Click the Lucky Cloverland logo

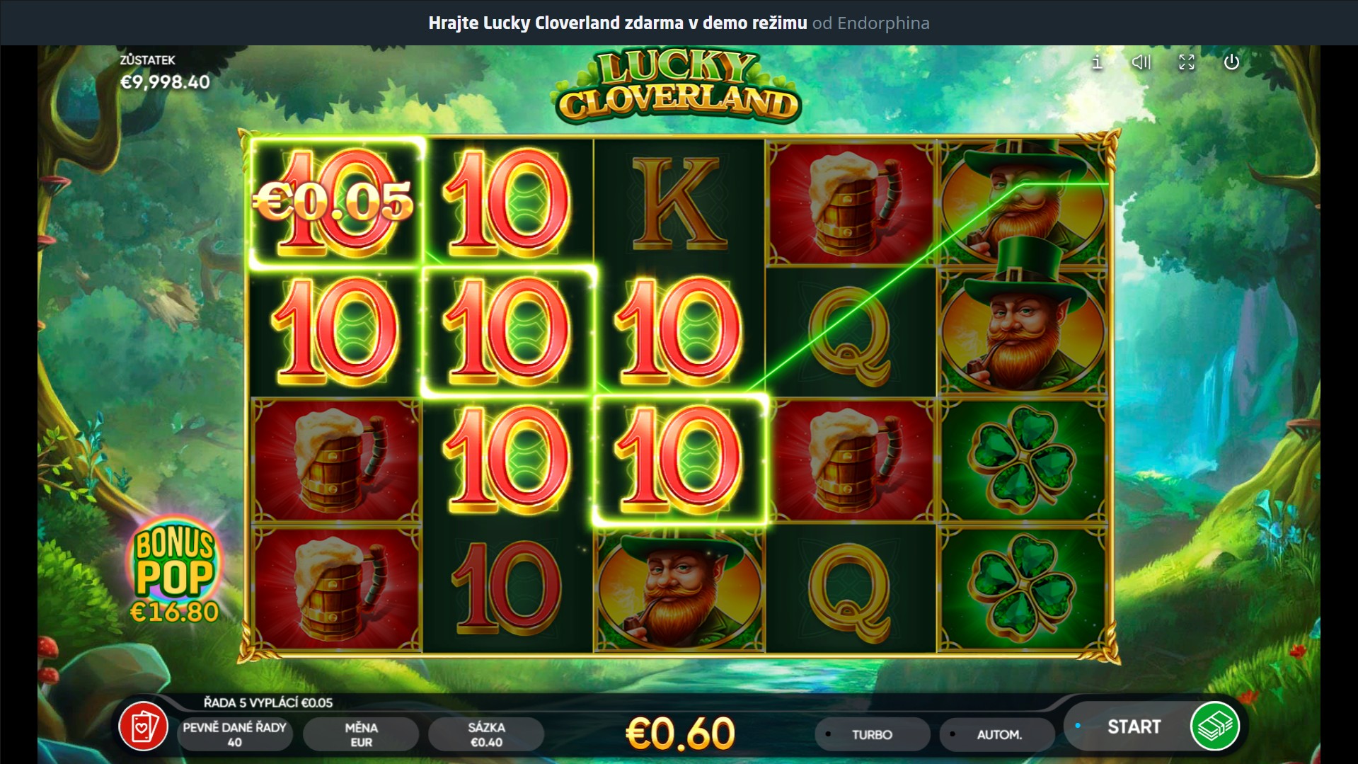678,88
